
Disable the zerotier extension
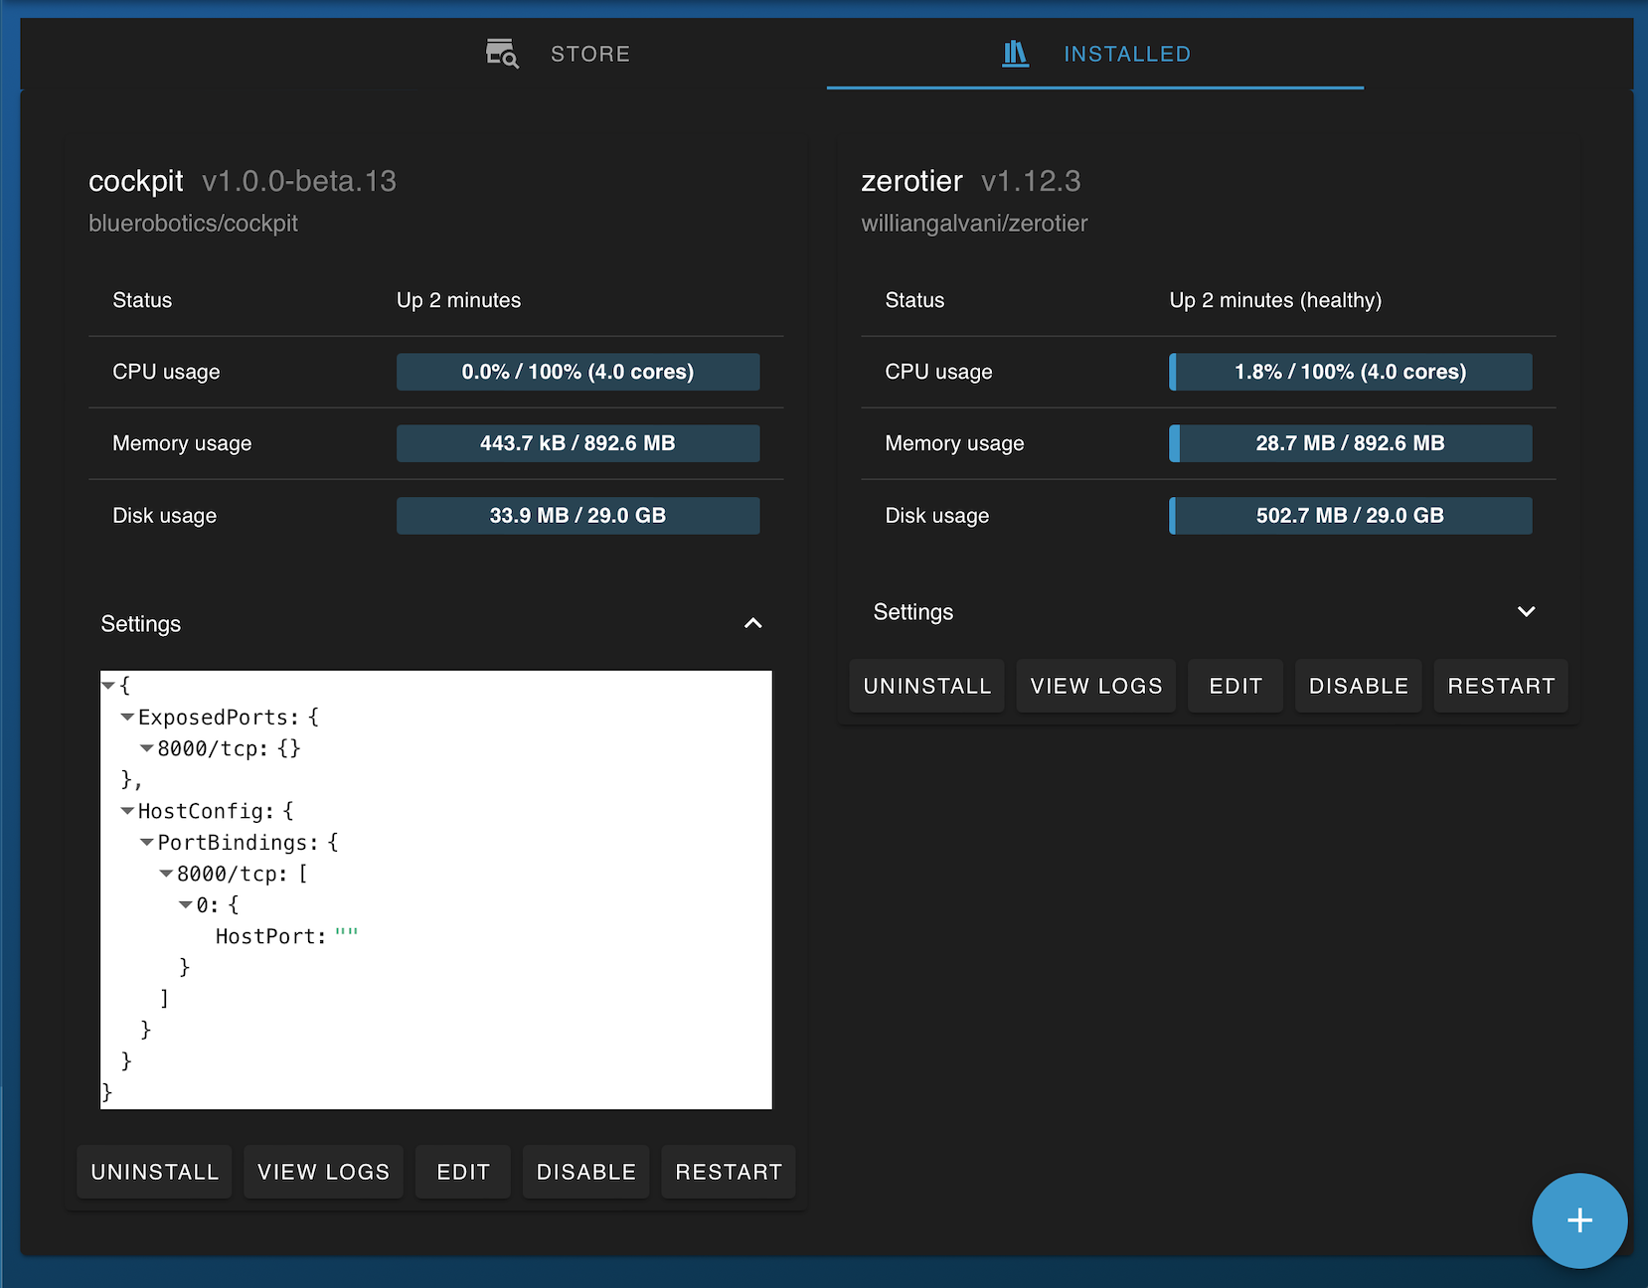tap(1358, 686)
